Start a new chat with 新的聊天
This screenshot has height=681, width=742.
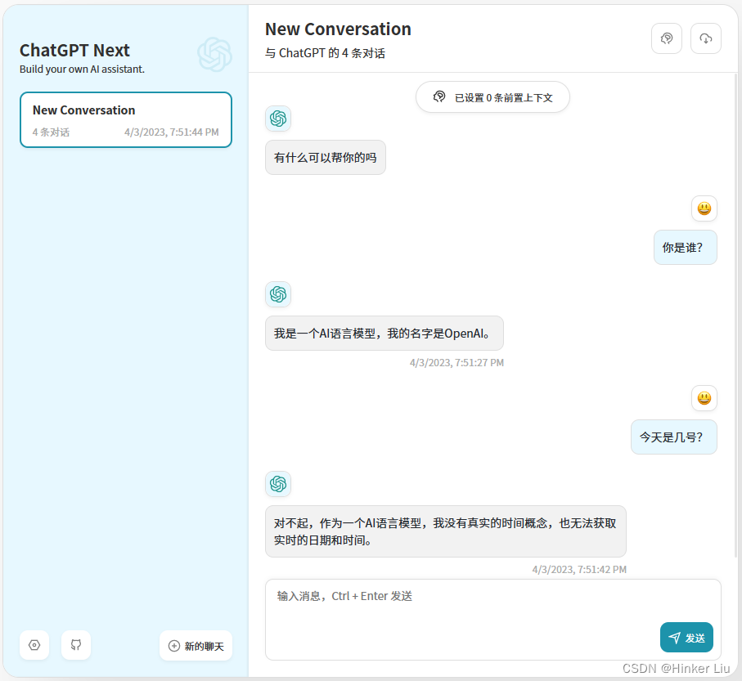[196, 646]
